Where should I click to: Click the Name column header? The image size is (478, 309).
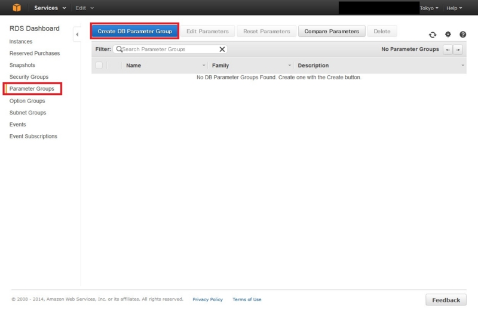[133, 66]
